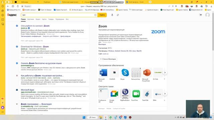Open 'One platform to connect | Zoom' result
The width and height of the screenshot is (214, 120).
35,26
